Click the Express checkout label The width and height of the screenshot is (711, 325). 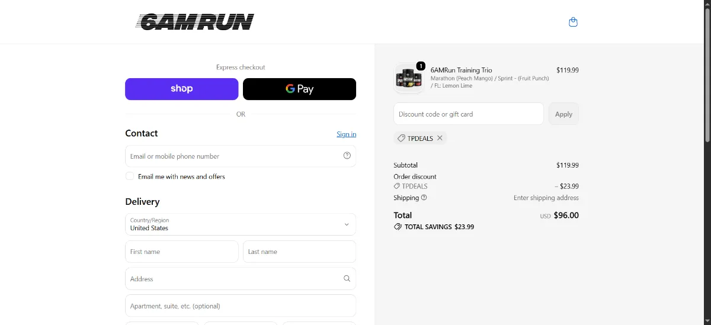[x=241, y=67]
